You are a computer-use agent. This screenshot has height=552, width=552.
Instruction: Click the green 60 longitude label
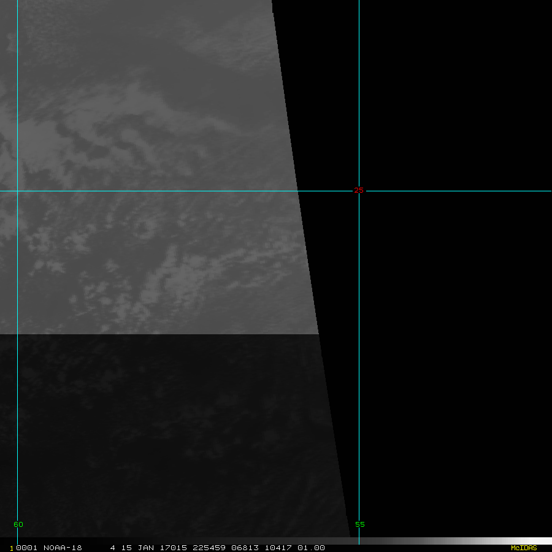[x=18, y=524]
